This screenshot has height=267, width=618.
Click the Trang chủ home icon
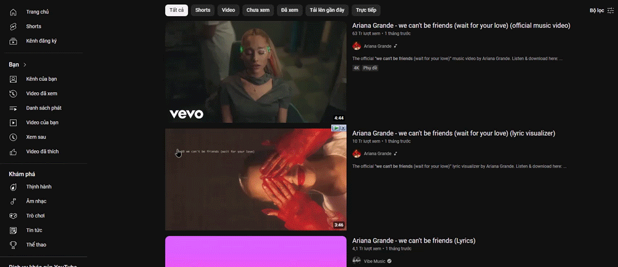[13, 12]
